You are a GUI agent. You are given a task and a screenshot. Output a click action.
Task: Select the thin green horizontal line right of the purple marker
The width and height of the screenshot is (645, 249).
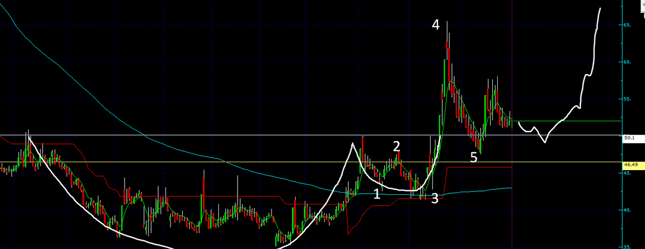click(568, 121)
